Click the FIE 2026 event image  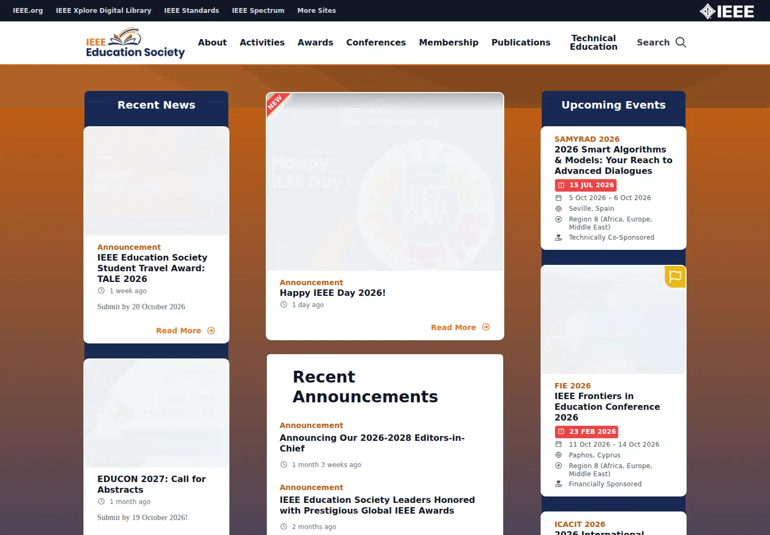[613, 320]
